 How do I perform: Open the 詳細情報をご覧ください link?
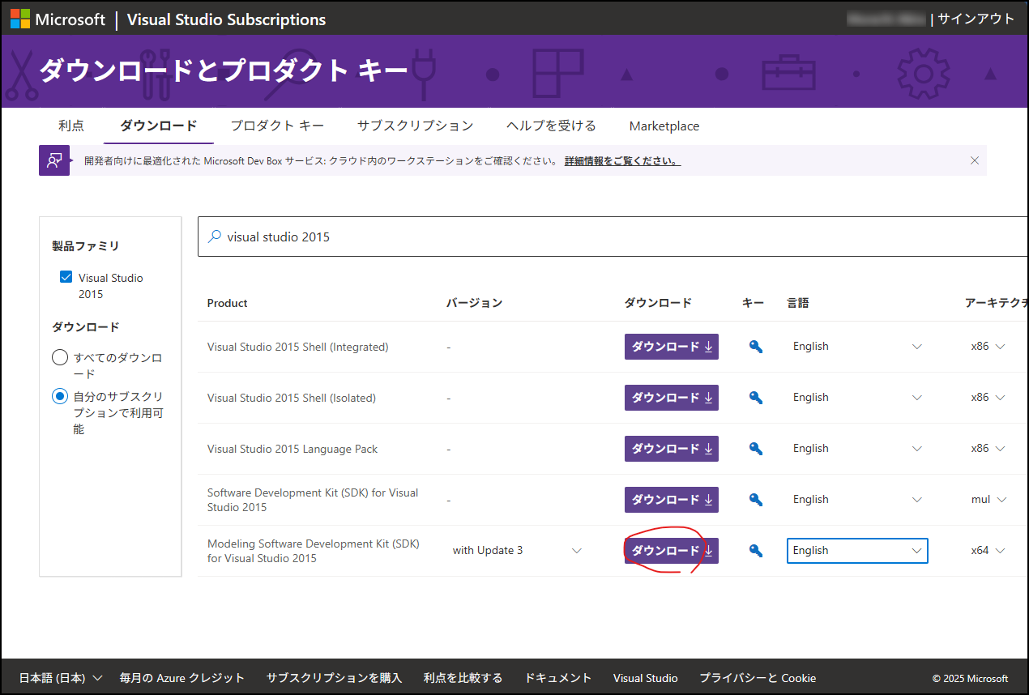(622, 161)
